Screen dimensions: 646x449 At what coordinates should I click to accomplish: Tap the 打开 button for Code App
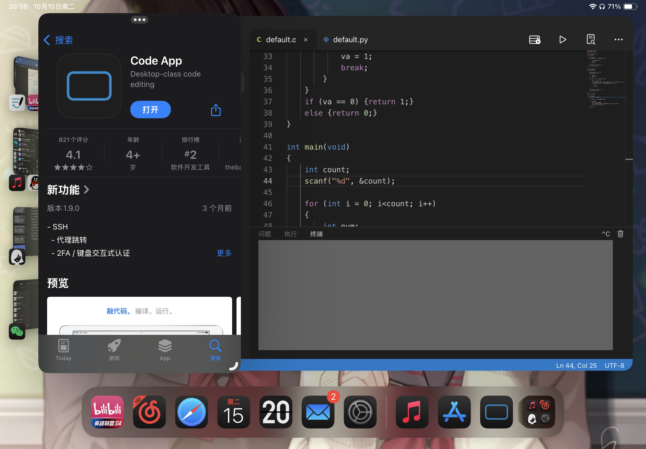(150, 110)
